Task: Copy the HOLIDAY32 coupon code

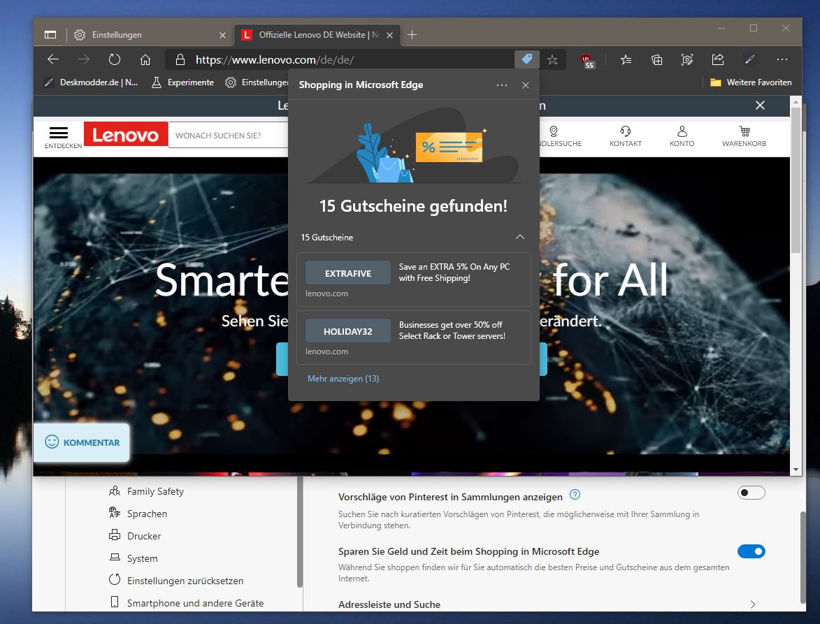Action: 347,331
